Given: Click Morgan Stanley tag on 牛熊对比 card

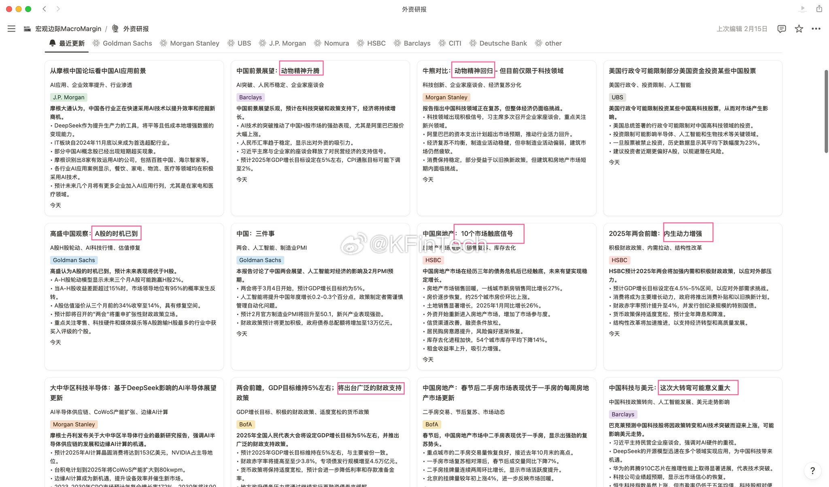Looking at the screenshot, I should pyautogui.click(x=446, y=98).
